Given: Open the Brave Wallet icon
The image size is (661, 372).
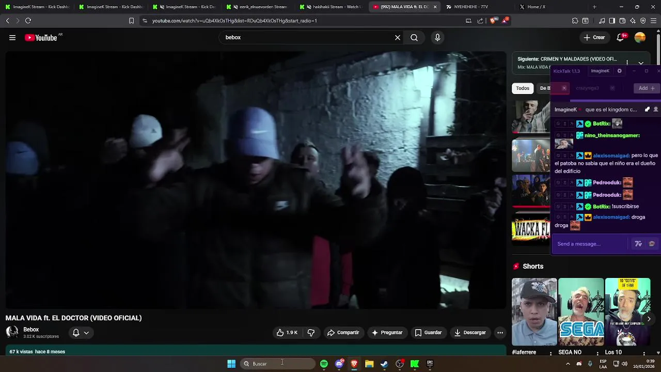Looking at the screenshot, I should [x=622, y=21].
